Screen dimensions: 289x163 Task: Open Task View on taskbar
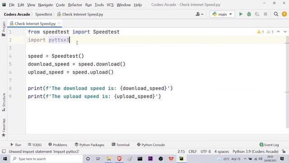98,159
